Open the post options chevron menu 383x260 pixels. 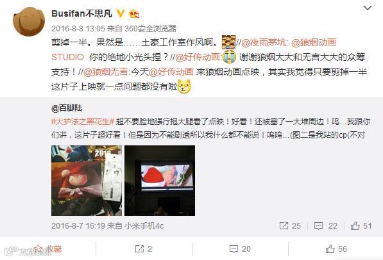368,8
